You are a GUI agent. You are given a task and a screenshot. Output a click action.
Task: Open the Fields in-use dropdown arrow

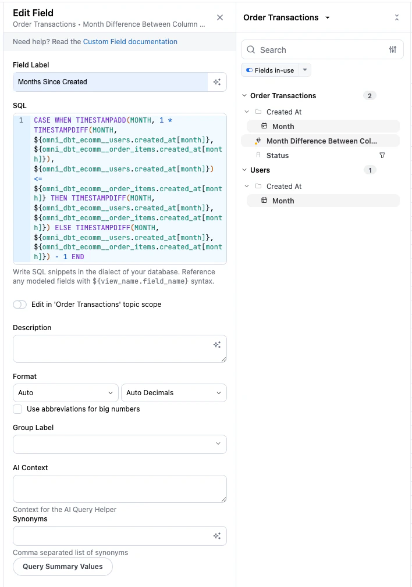(305, 70)
